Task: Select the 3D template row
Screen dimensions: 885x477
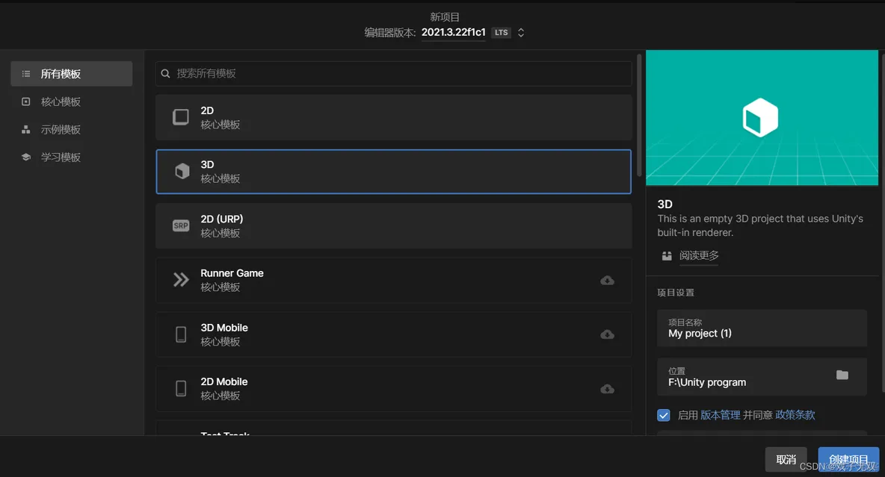Action: 393,172
